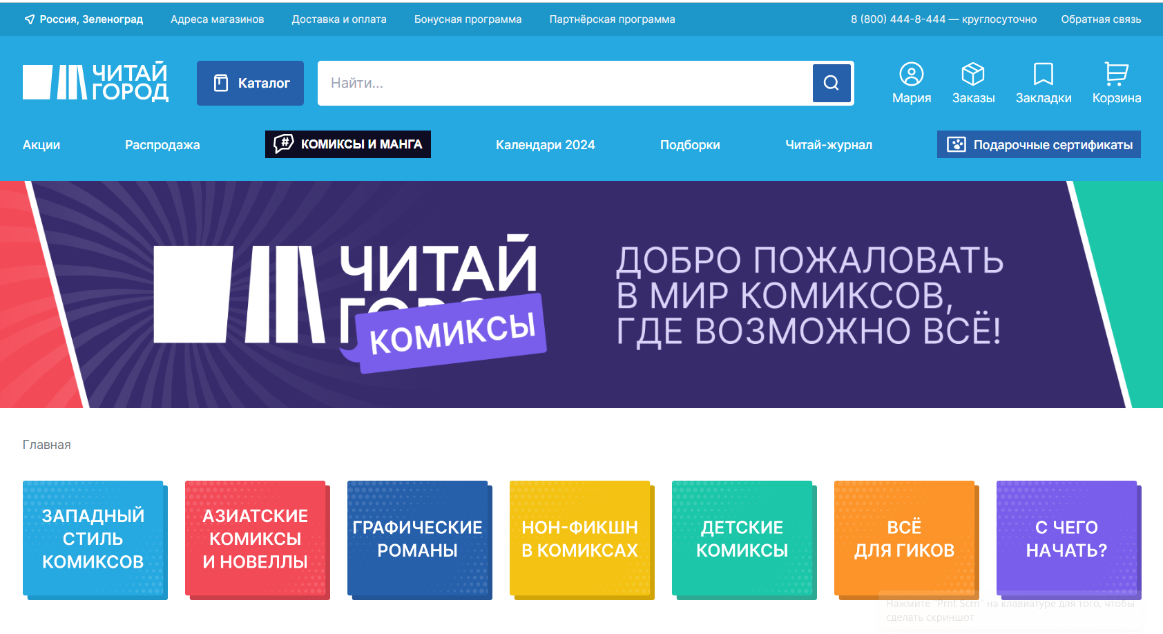1163x634 pixels.
Task: Open the Закладки bookmark icon
Action: 1043,74
